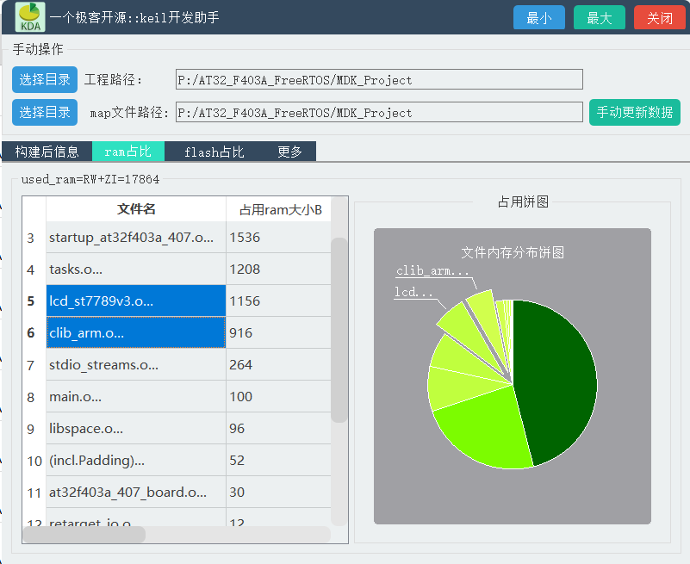Click the red 关闭 button

[x=659, y=17]
